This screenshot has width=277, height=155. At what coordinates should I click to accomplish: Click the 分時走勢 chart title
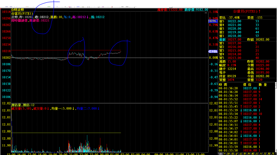[x=17, y=10]
